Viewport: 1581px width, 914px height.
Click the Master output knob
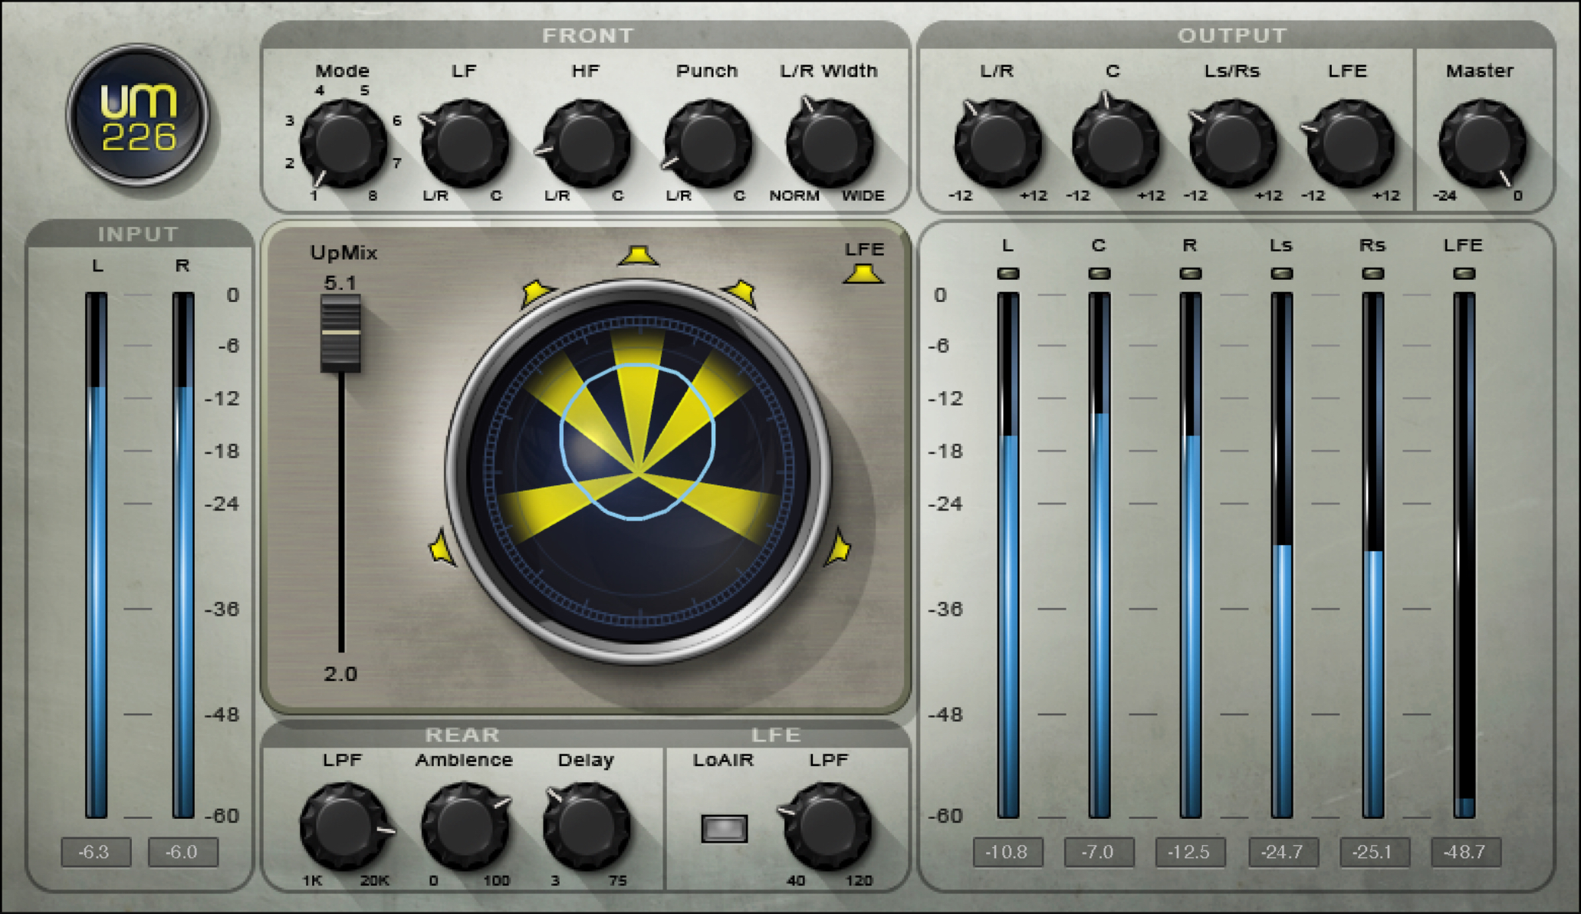pos(1481,143)
